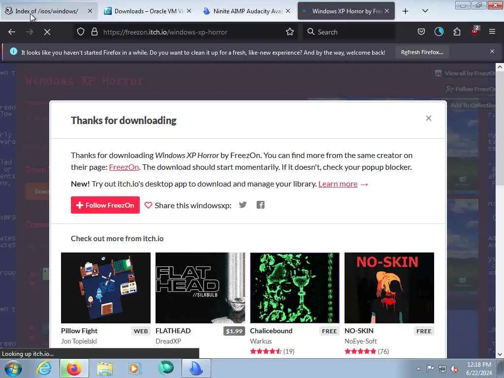Open a new tab with the plus button

click(x=406, y=11)
